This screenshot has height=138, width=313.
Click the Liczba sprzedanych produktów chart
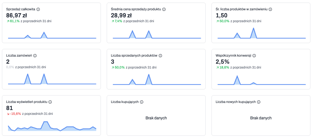(157, 80)
